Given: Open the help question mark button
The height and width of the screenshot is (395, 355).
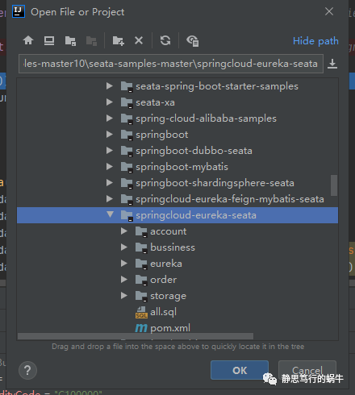Looking at the screenshot, I should [x=27, y=370].
